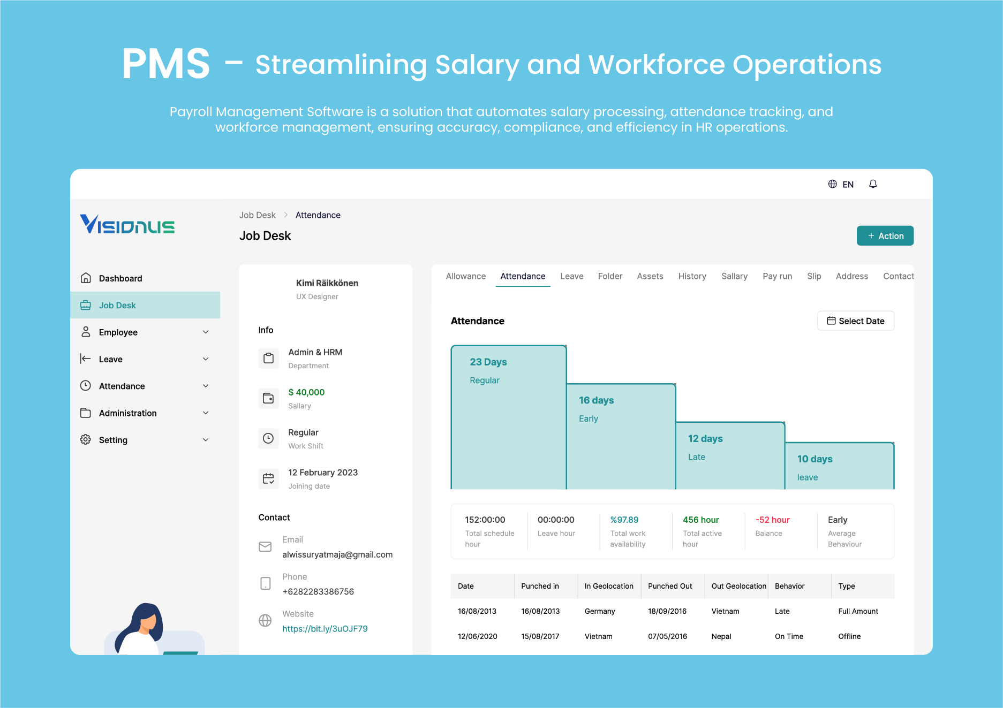Screen dimensions: 1003x708
Task: Click the Job Desk briefcase icon
Action: tap(86, 305)
